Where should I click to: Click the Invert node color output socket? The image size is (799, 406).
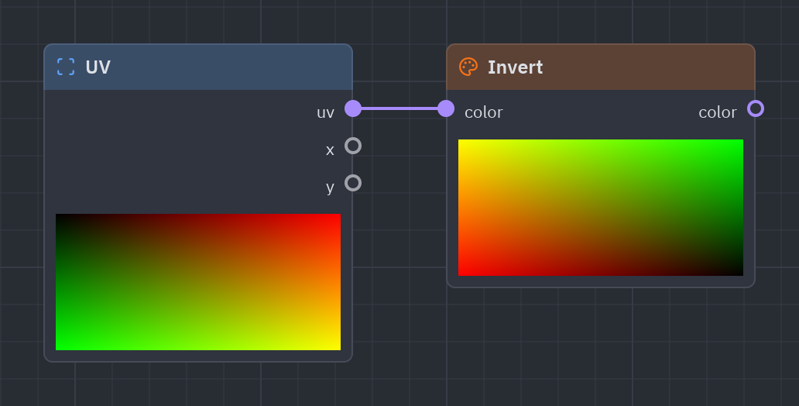coord(756,108)
